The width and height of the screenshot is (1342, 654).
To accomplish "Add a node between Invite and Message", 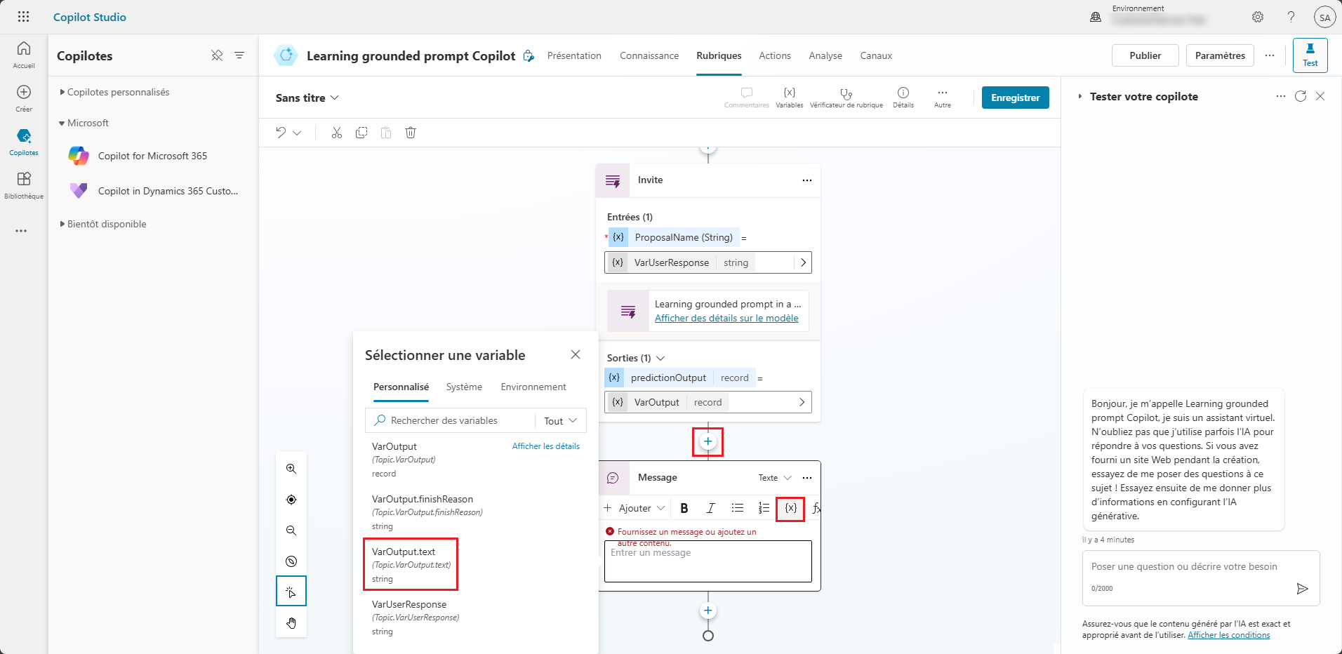I will click(708, 441).
